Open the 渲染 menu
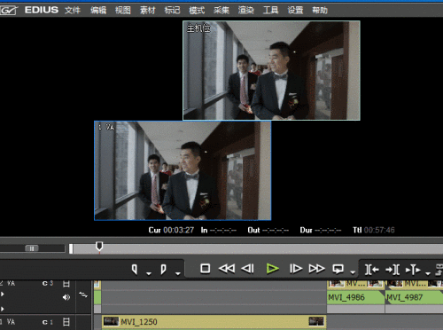Screen dimensions: 443x330 246,11
